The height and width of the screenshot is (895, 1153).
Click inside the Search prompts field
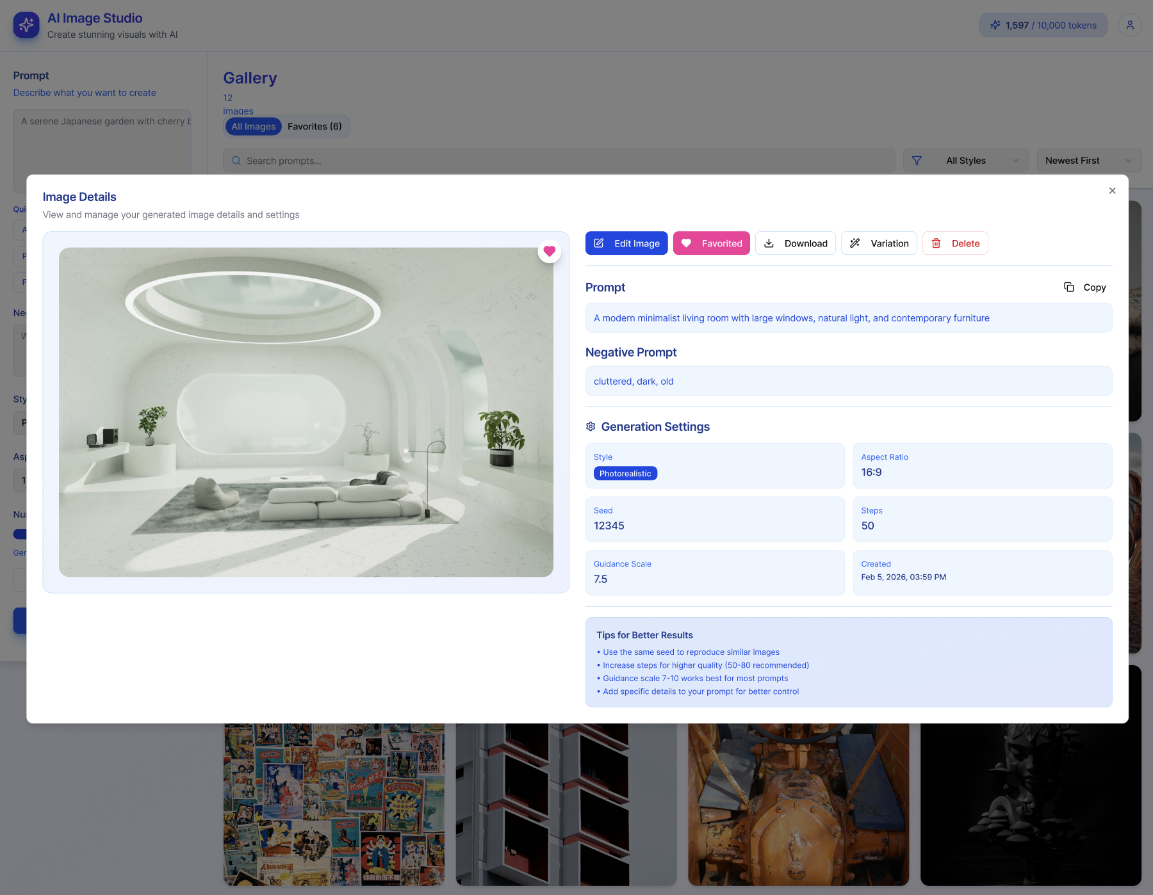pyautogui.click(x=559, y=161)
